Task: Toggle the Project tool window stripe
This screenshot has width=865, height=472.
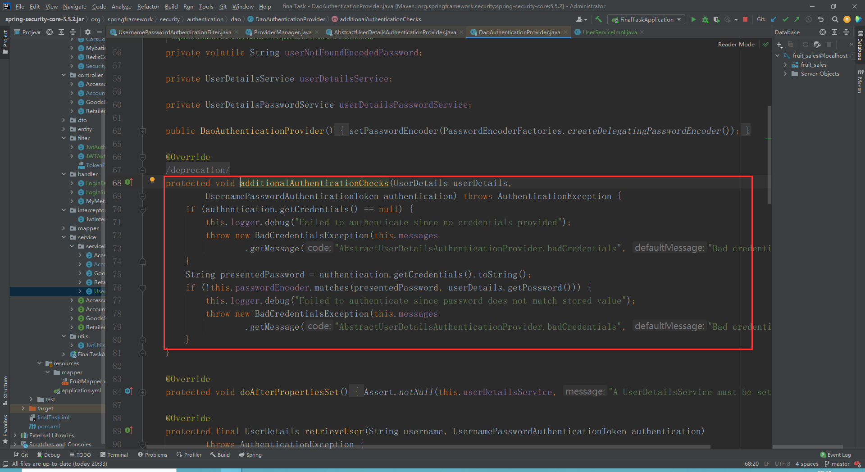Action: pos(5,42)
